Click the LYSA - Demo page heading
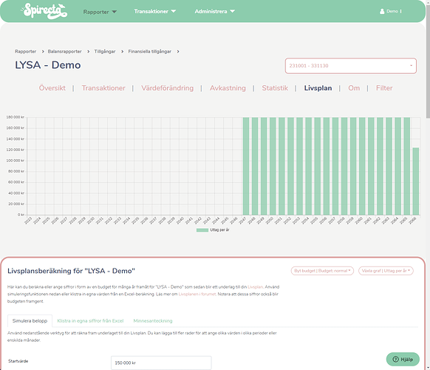Image resolution: width=430 pixels, height=370 pixels. [x=48, y=65]
